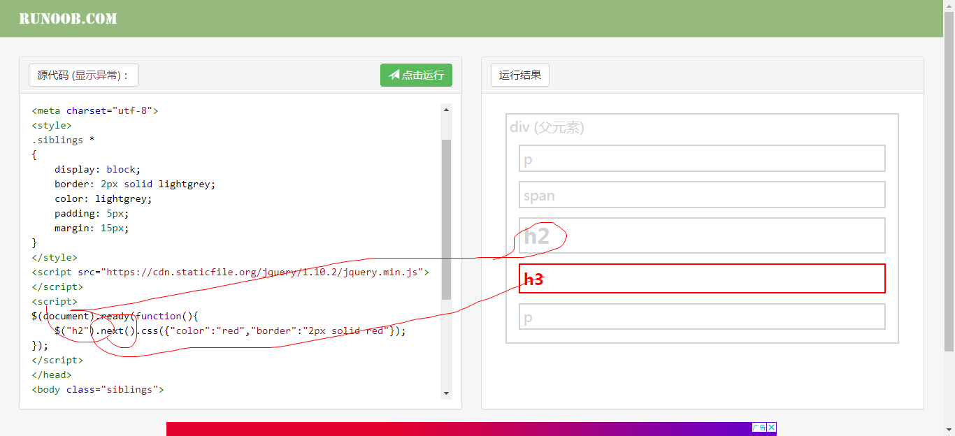Click the page vertical scrollbar thumb

click(x=949, y=182)
